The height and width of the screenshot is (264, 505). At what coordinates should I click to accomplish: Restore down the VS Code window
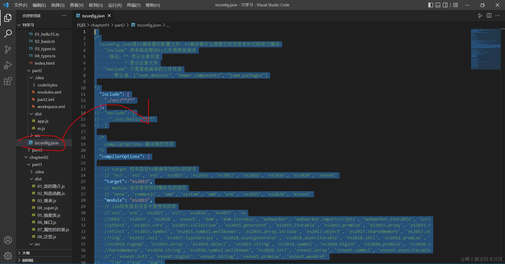point(482,5)
